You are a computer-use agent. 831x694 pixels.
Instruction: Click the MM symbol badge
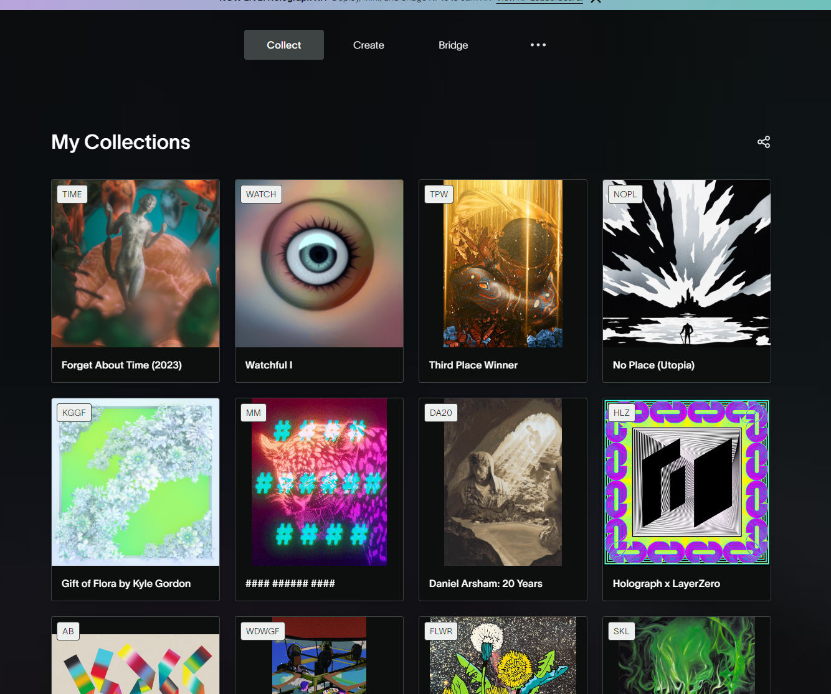click(254, 413)
